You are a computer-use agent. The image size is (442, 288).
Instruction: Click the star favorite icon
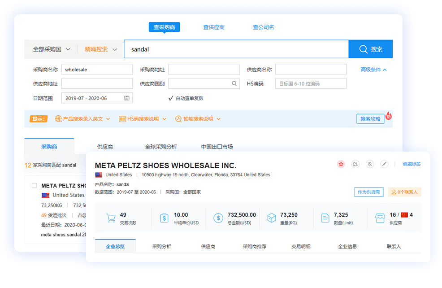341,164
